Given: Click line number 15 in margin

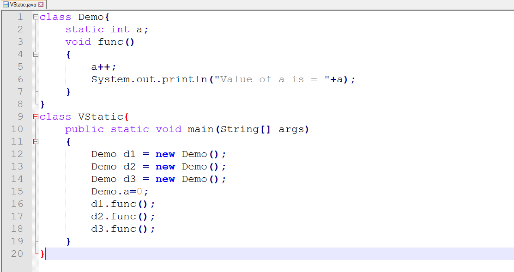Looking at the screenshot, I should coord(17,191).
